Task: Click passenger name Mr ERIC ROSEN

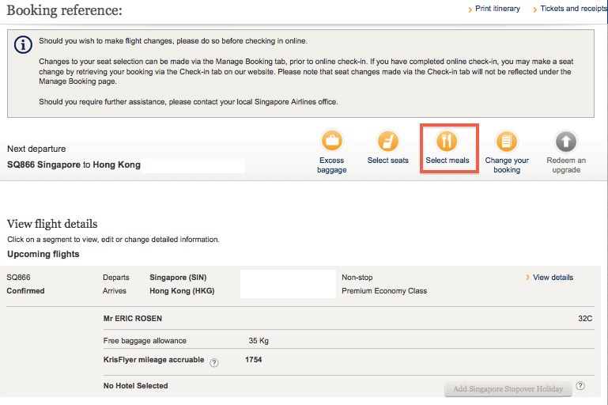Action: 138,319
